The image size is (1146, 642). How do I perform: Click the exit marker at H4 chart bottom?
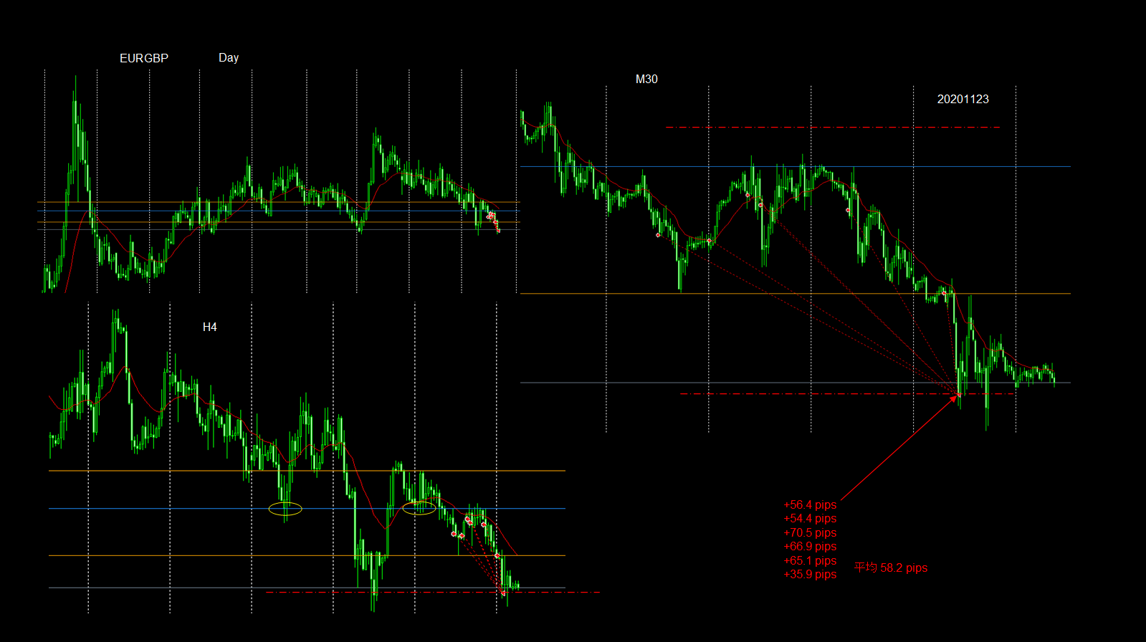pos(503,593)
